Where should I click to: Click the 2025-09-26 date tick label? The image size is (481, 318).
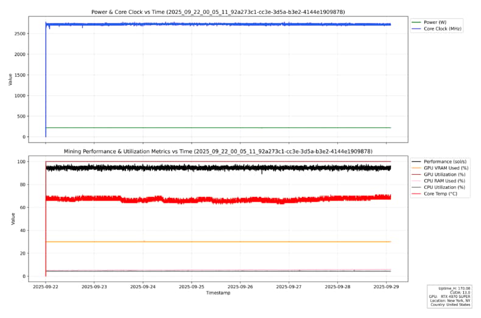[240, 287]
